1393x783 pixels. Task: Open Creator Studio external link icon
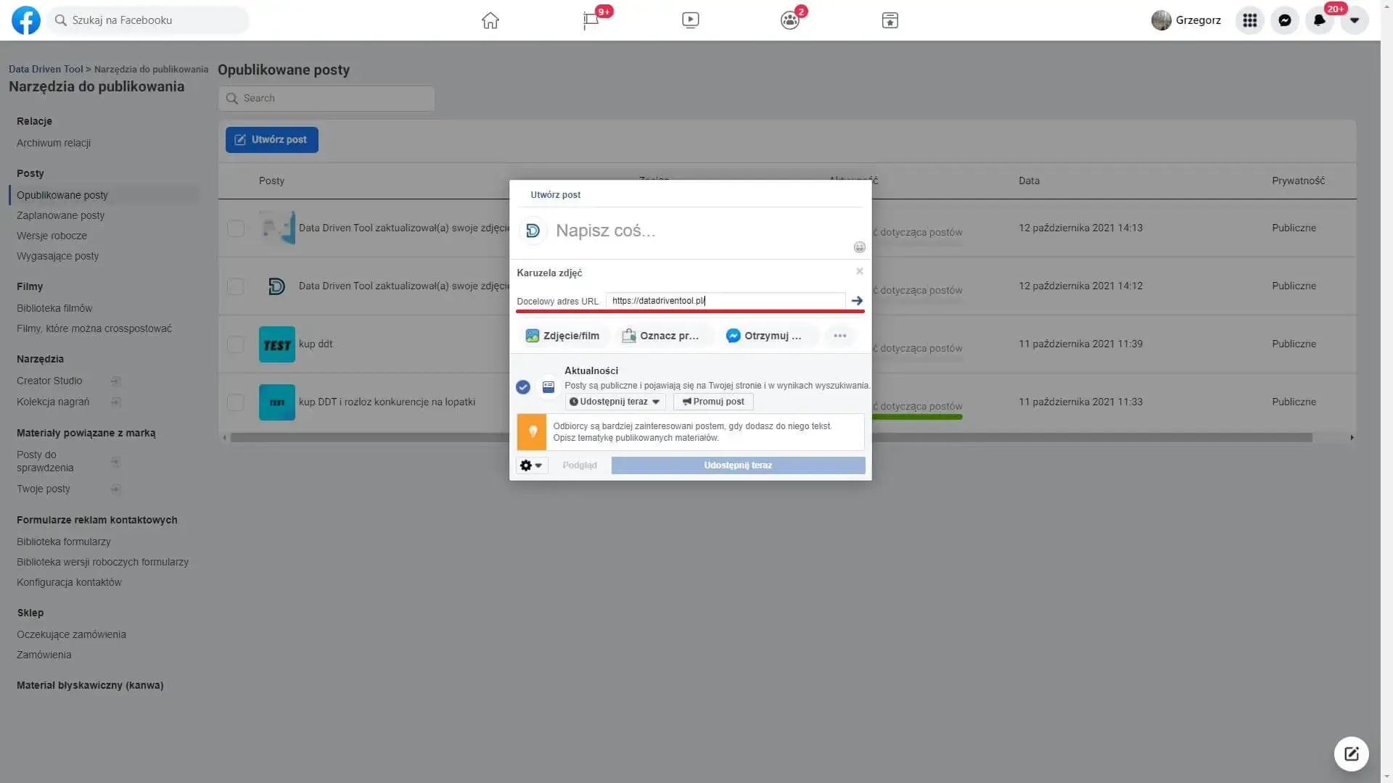[115, 381]
